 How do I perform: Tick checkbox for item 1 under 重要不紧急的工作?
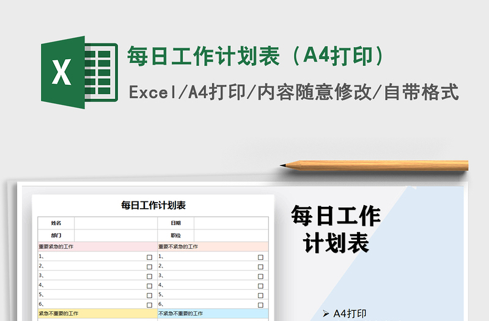[x=260, y=257]
